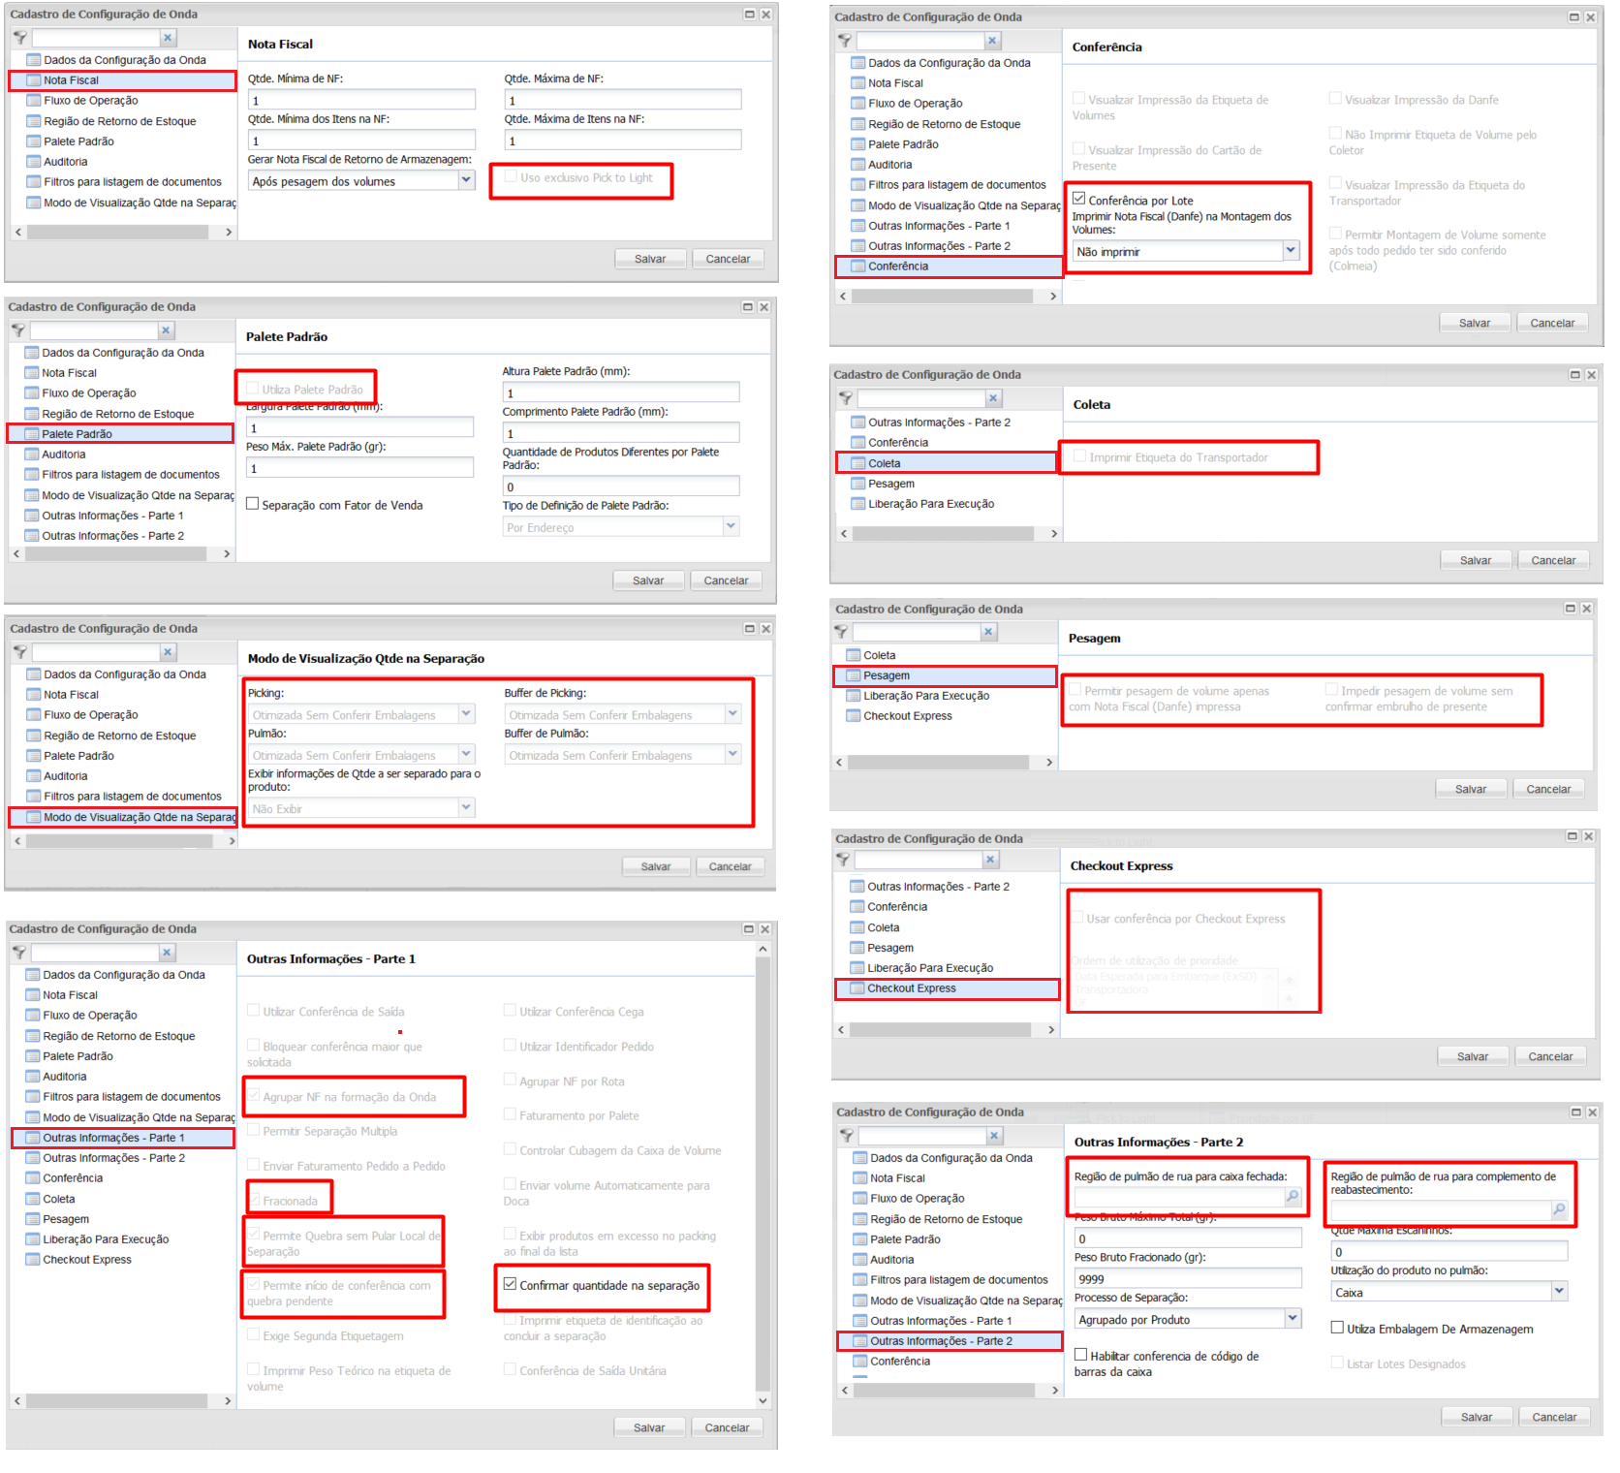This screenshot has width=1620, height=1473.
Task: Toggle 'Separação com Fator de Venda' checkbox
Action: tap(253, 504)
